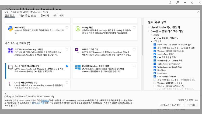The image size is (202, 114).
Task: Click the C++ core desktop features item
Action: [168, 38]
